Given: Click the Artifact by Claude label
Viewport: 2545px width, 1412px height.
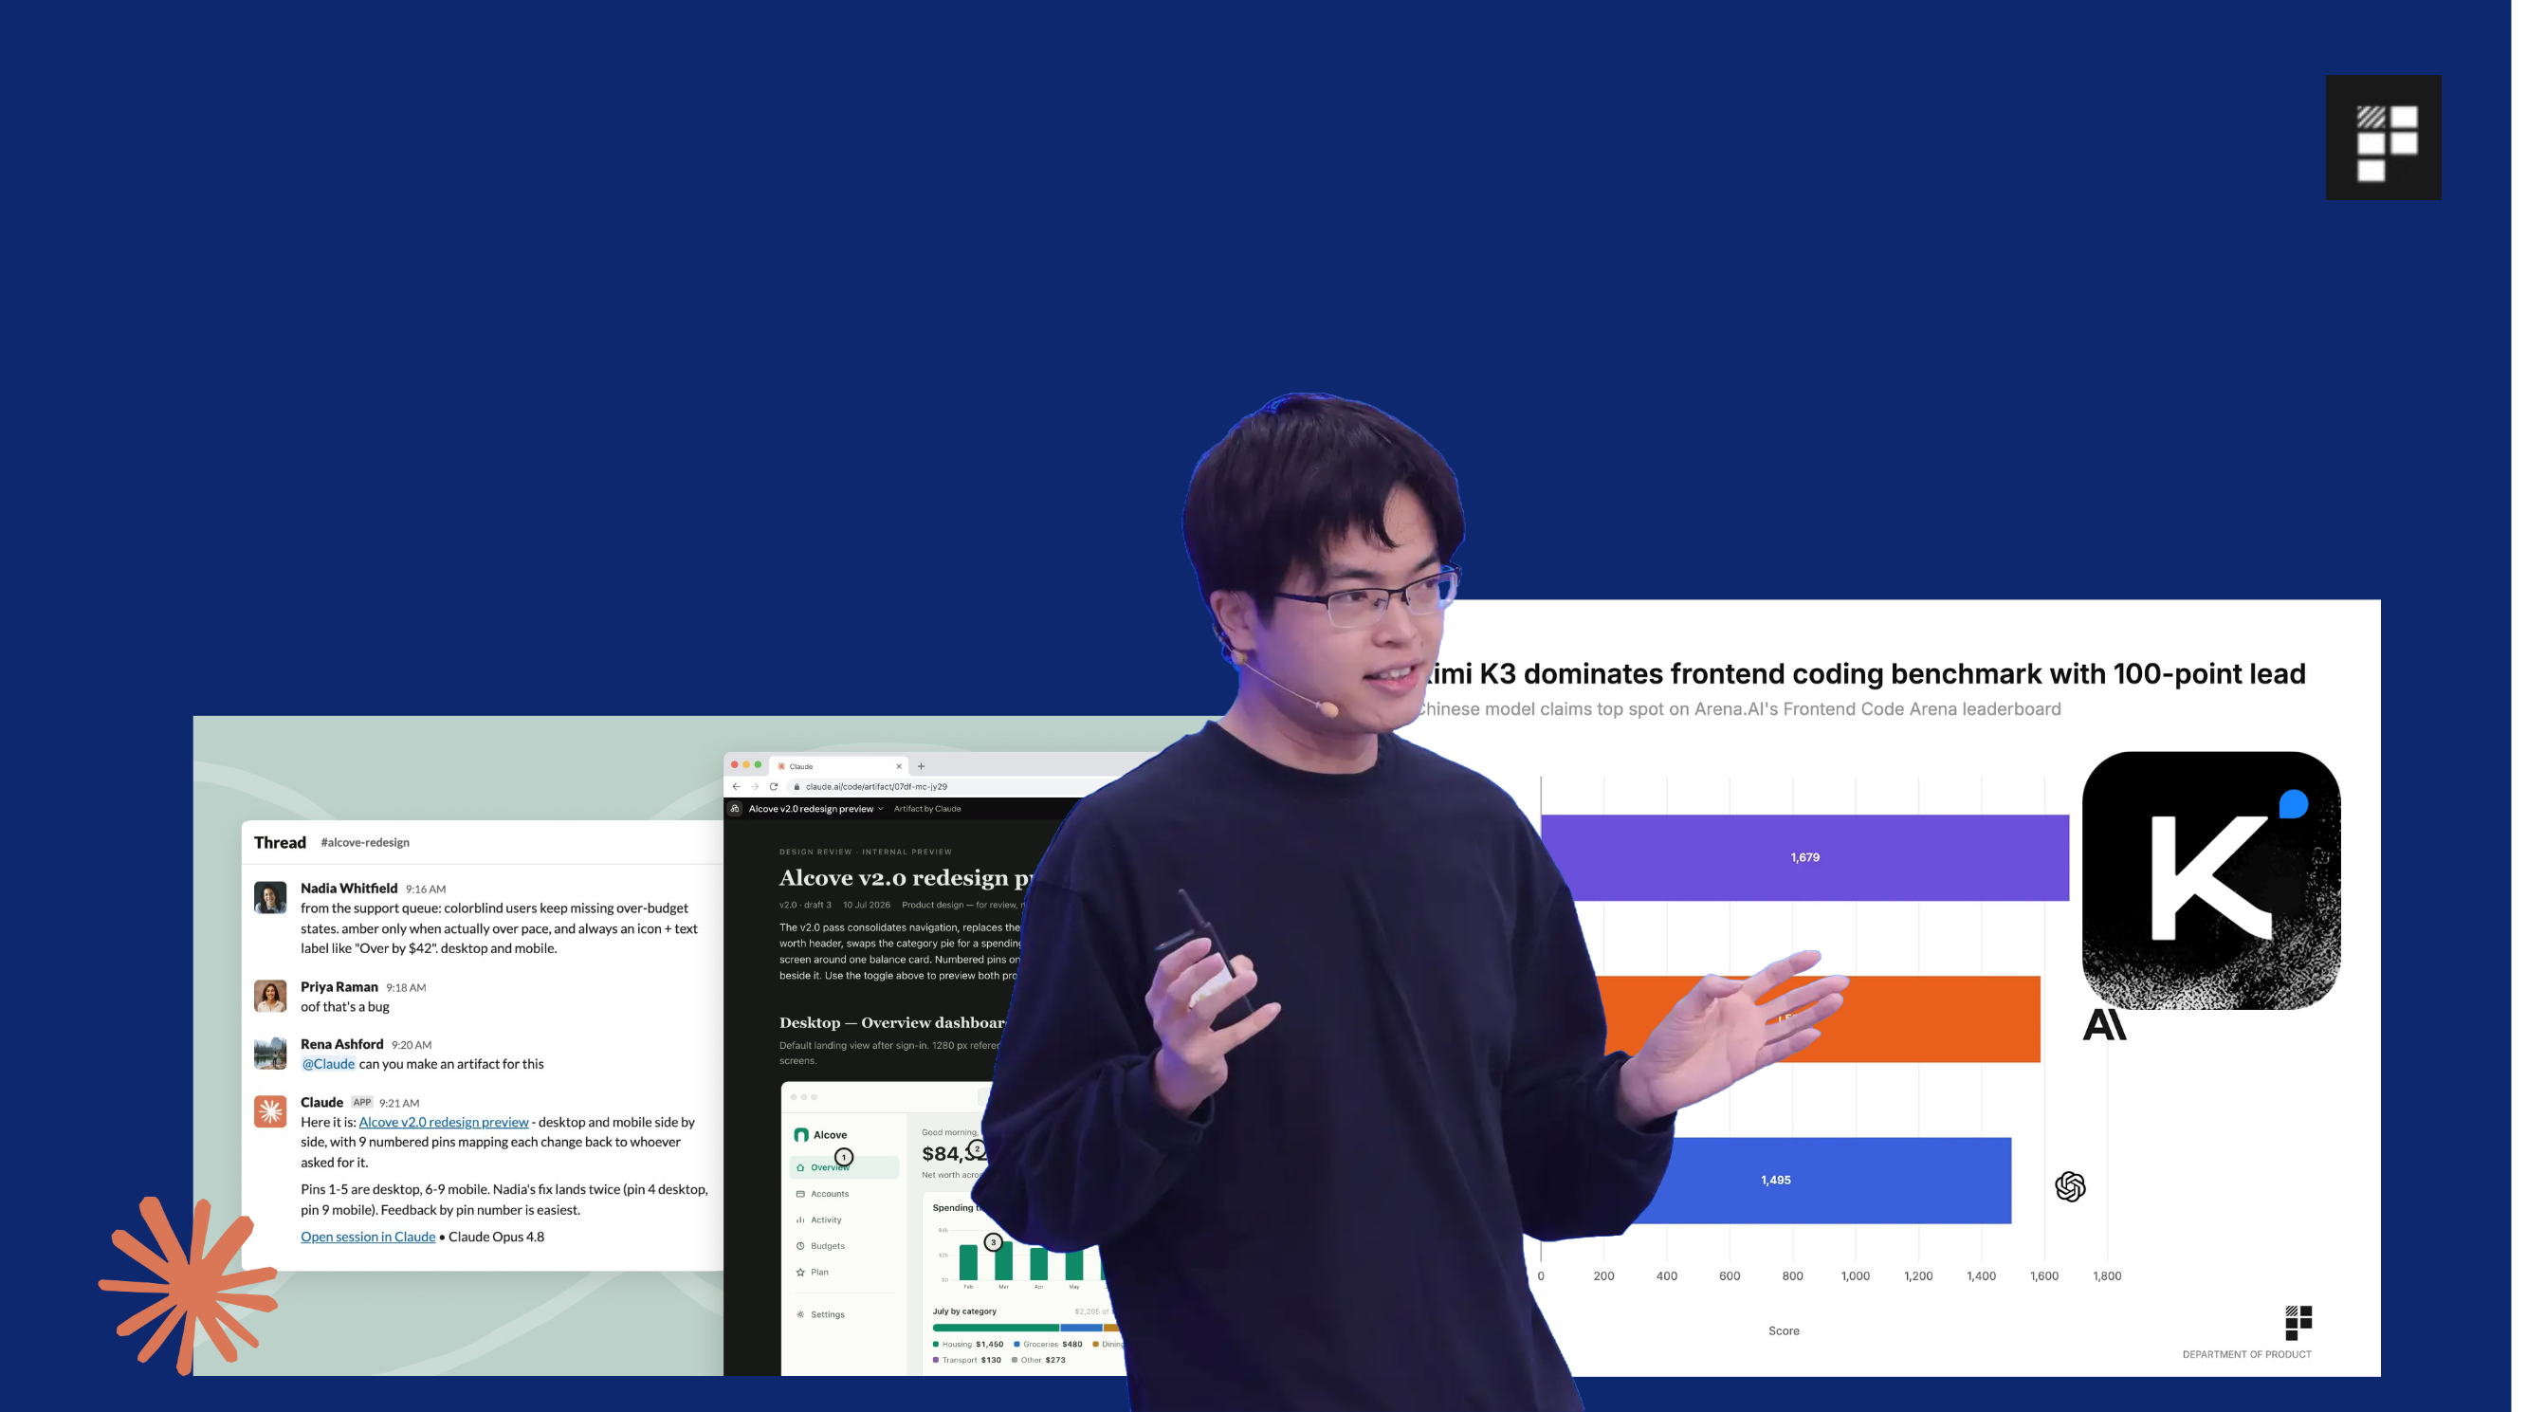Looking at the screenshot, I should 926,808.
